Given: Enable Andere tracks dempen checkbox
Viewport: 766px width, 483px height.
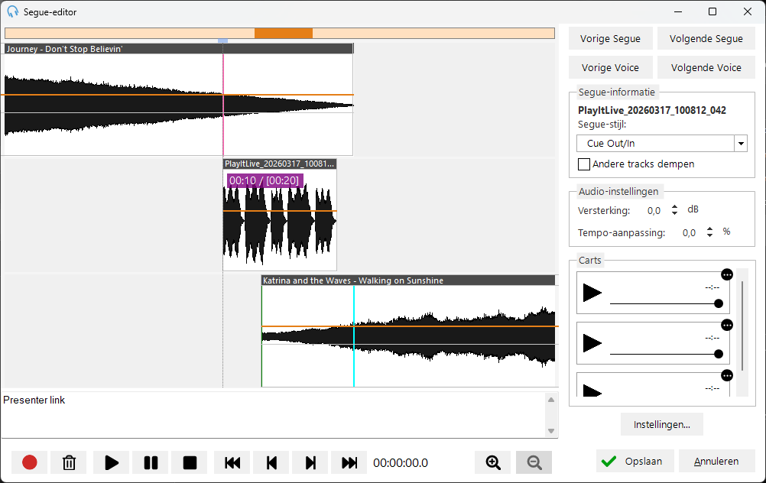Looking at the screenshot, I should click(584, 164).
